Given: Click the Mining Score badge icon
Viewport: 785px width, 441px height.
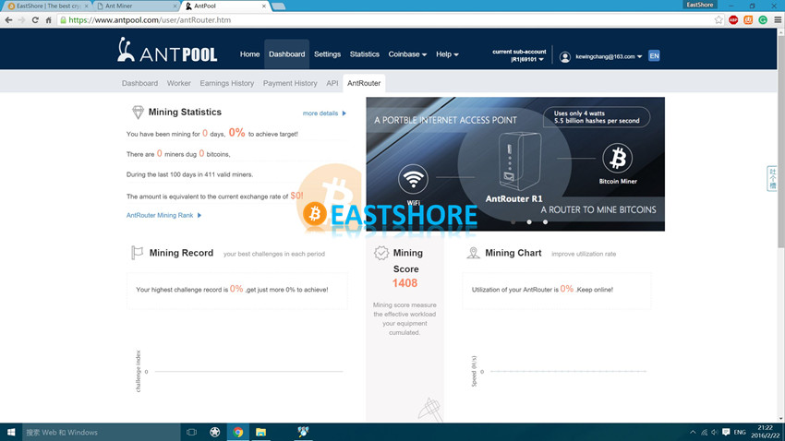Looking at the screenshot, I should point(381,253).
